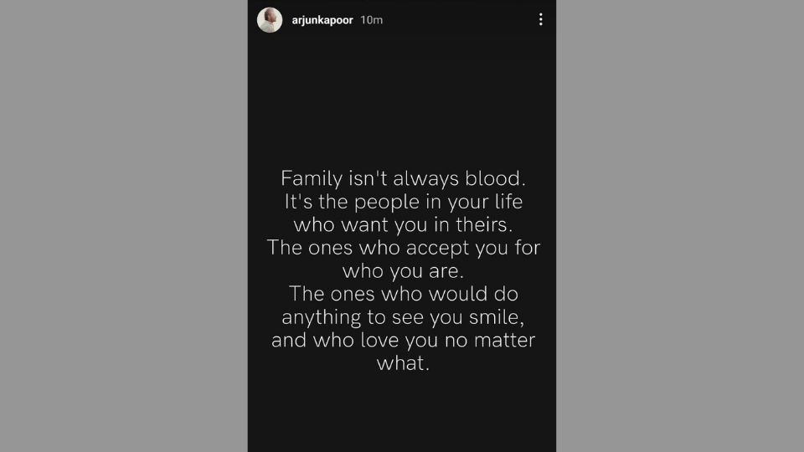Click the gray area right of the story
804x452 pixels.
[680, 226]
